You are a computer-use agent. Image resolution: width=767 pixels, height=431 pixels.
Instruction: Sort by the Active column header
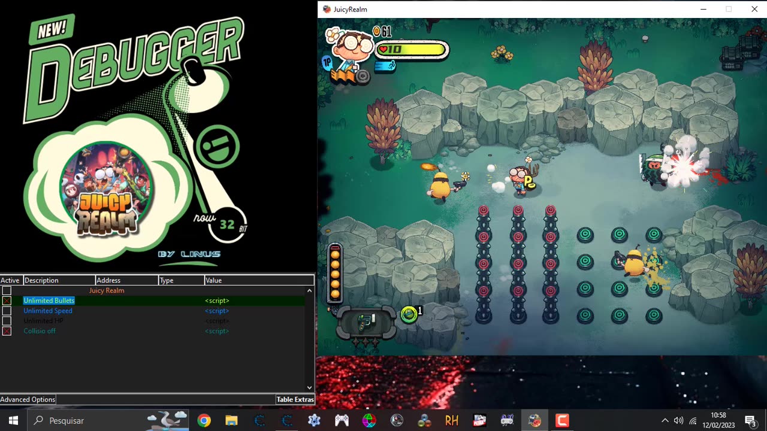point(11,280)
